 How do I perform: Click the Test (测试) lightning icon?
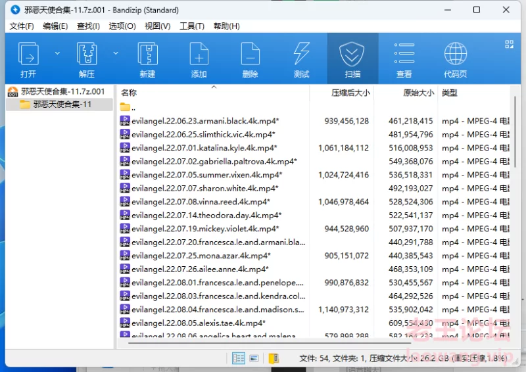point(301,54)
